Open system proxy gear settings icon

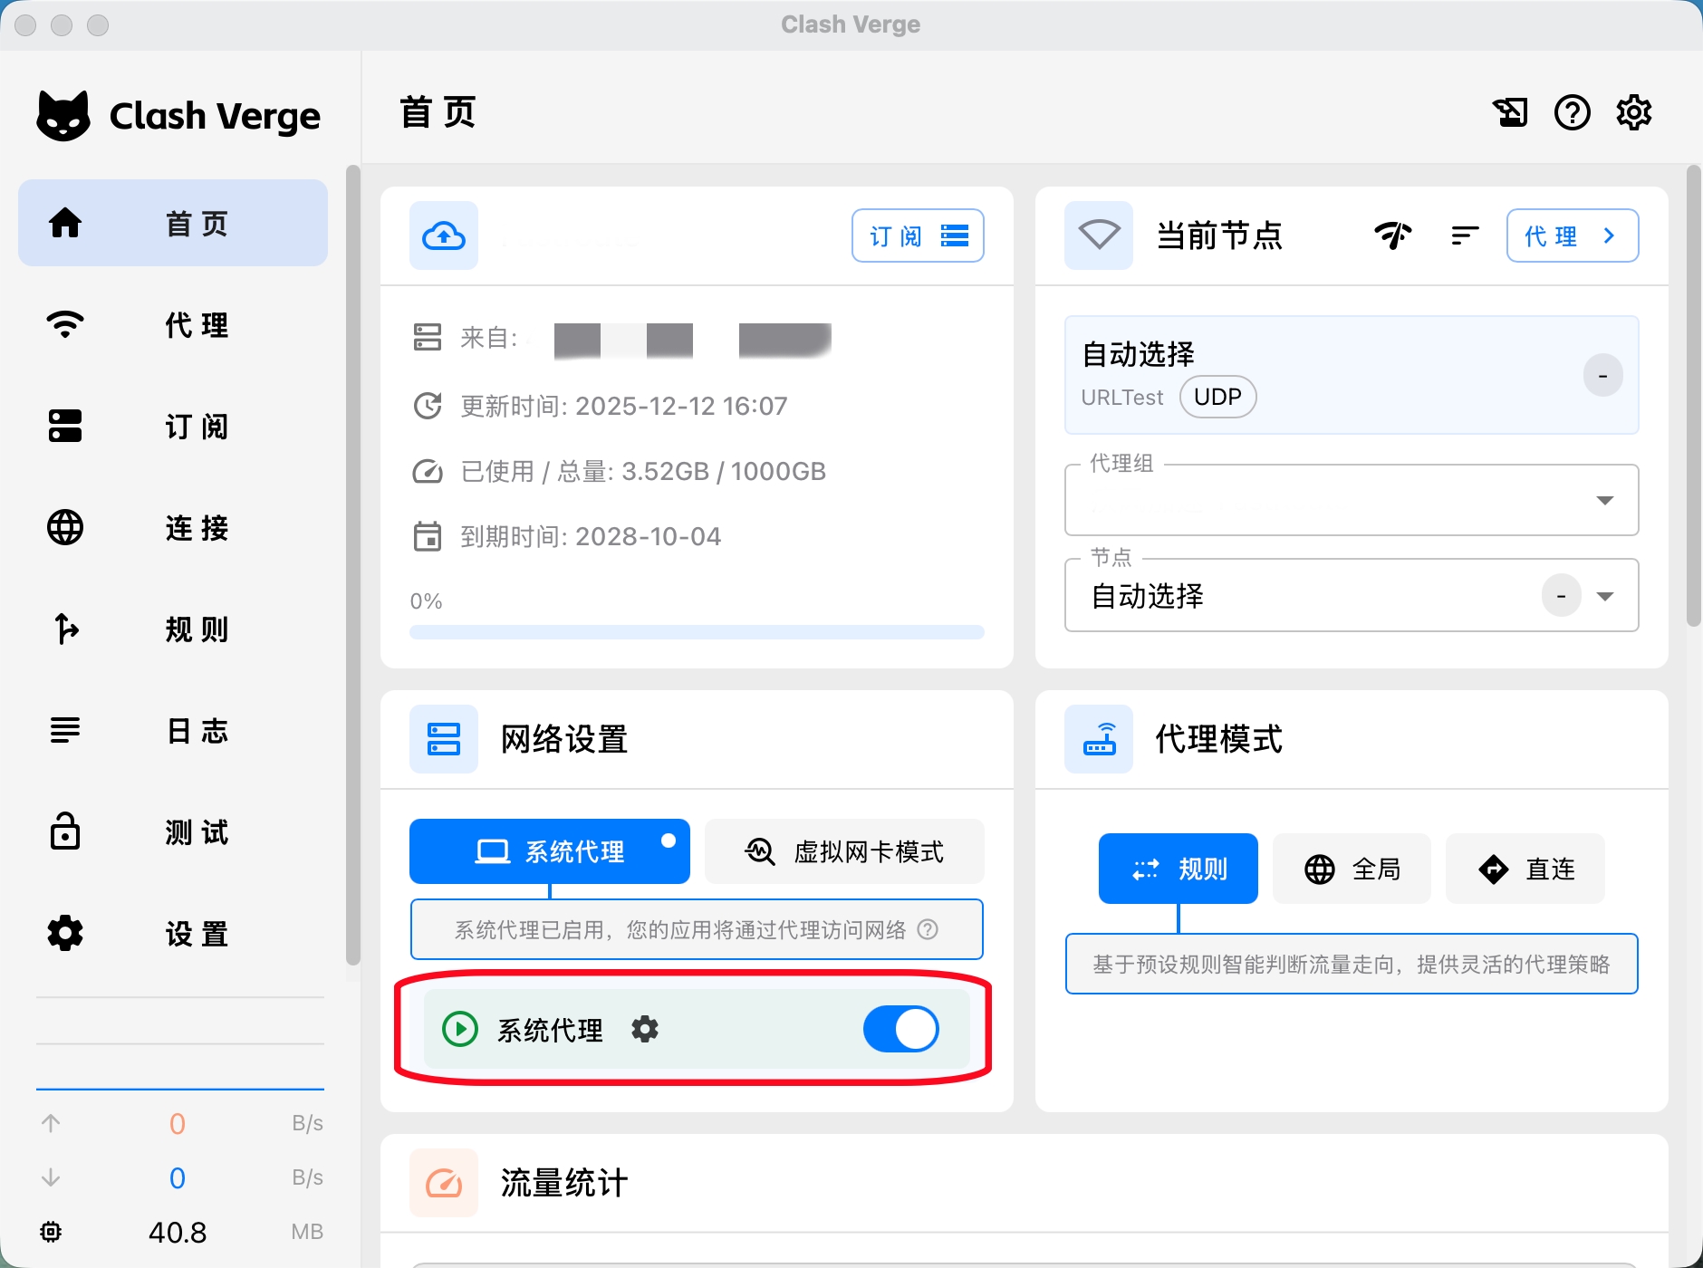pos(645,1030)
